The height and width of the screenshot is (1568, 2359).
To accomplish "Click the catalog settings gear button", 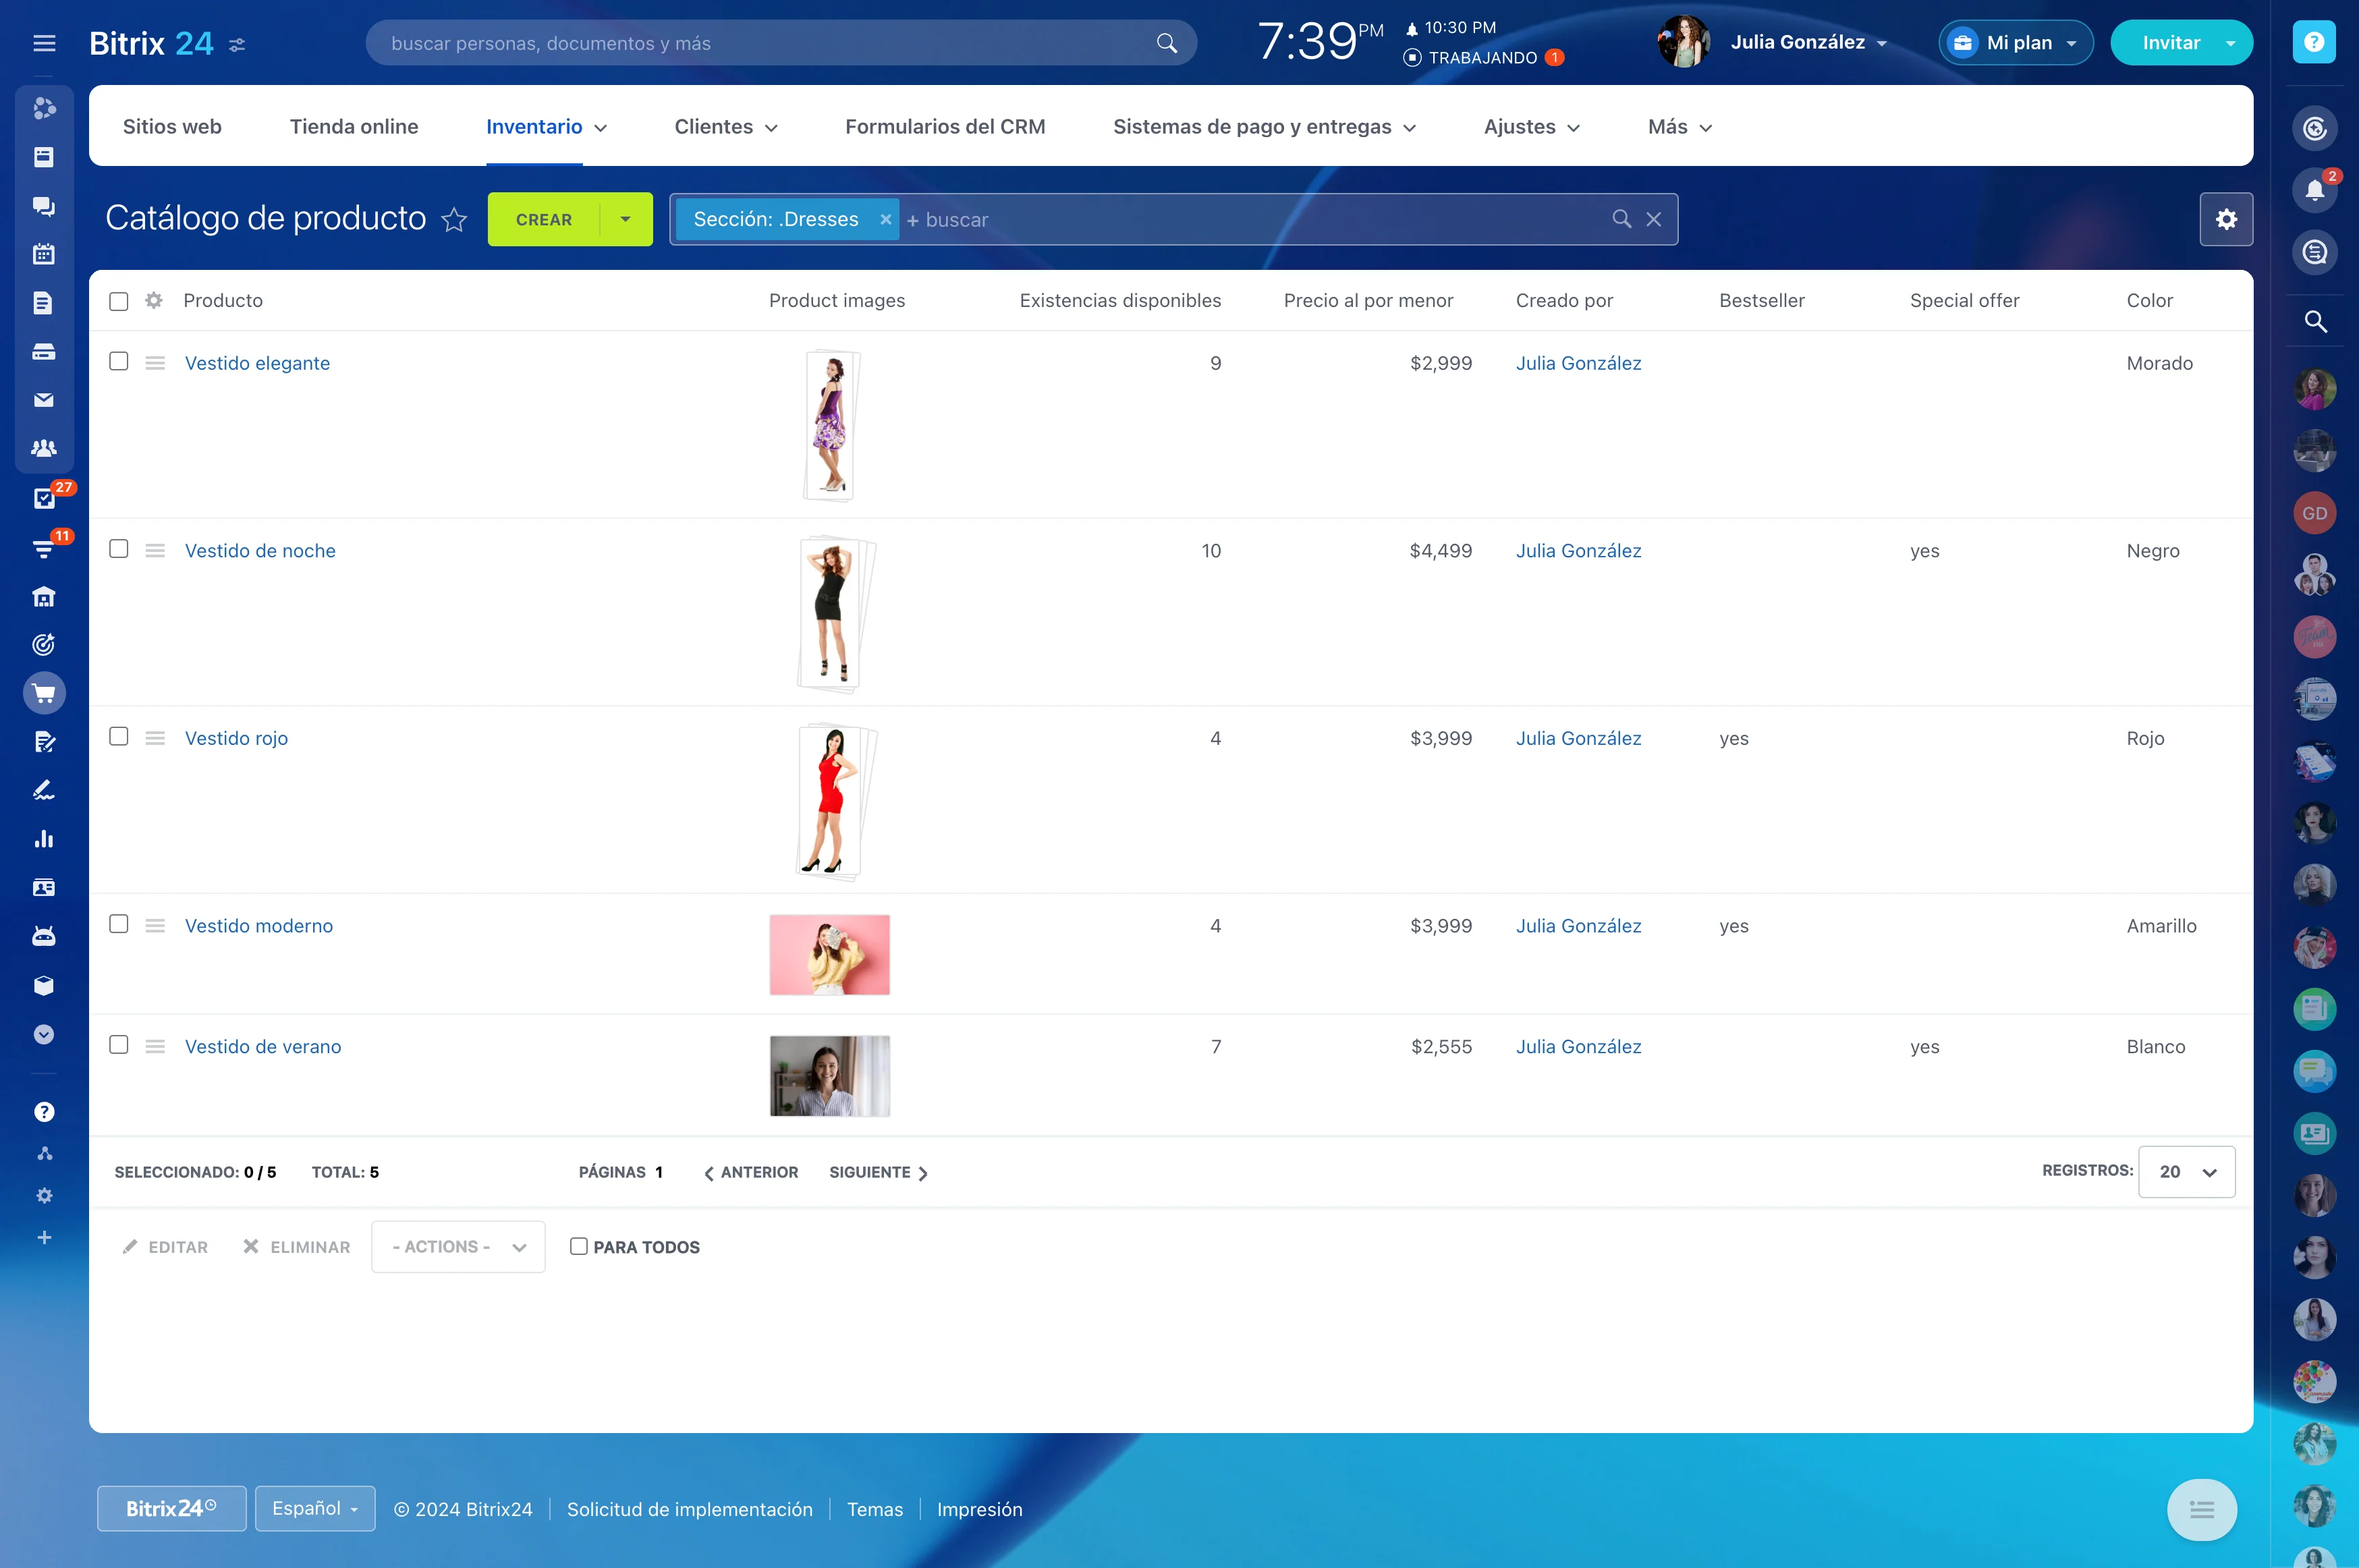I will tap(2226, 219).
